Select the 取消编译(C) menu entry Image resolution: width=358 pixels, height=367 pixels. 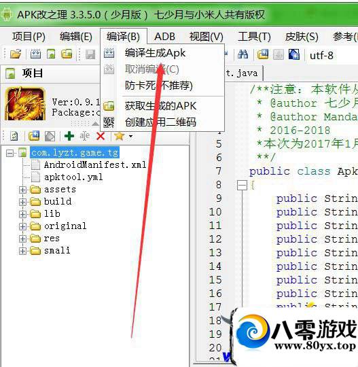(x=162, y=69)
